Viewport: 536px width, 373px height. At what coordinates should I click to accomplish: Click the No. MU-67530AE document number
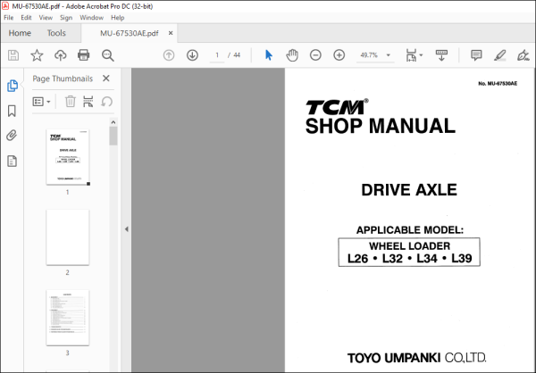[x=498, y=84]
